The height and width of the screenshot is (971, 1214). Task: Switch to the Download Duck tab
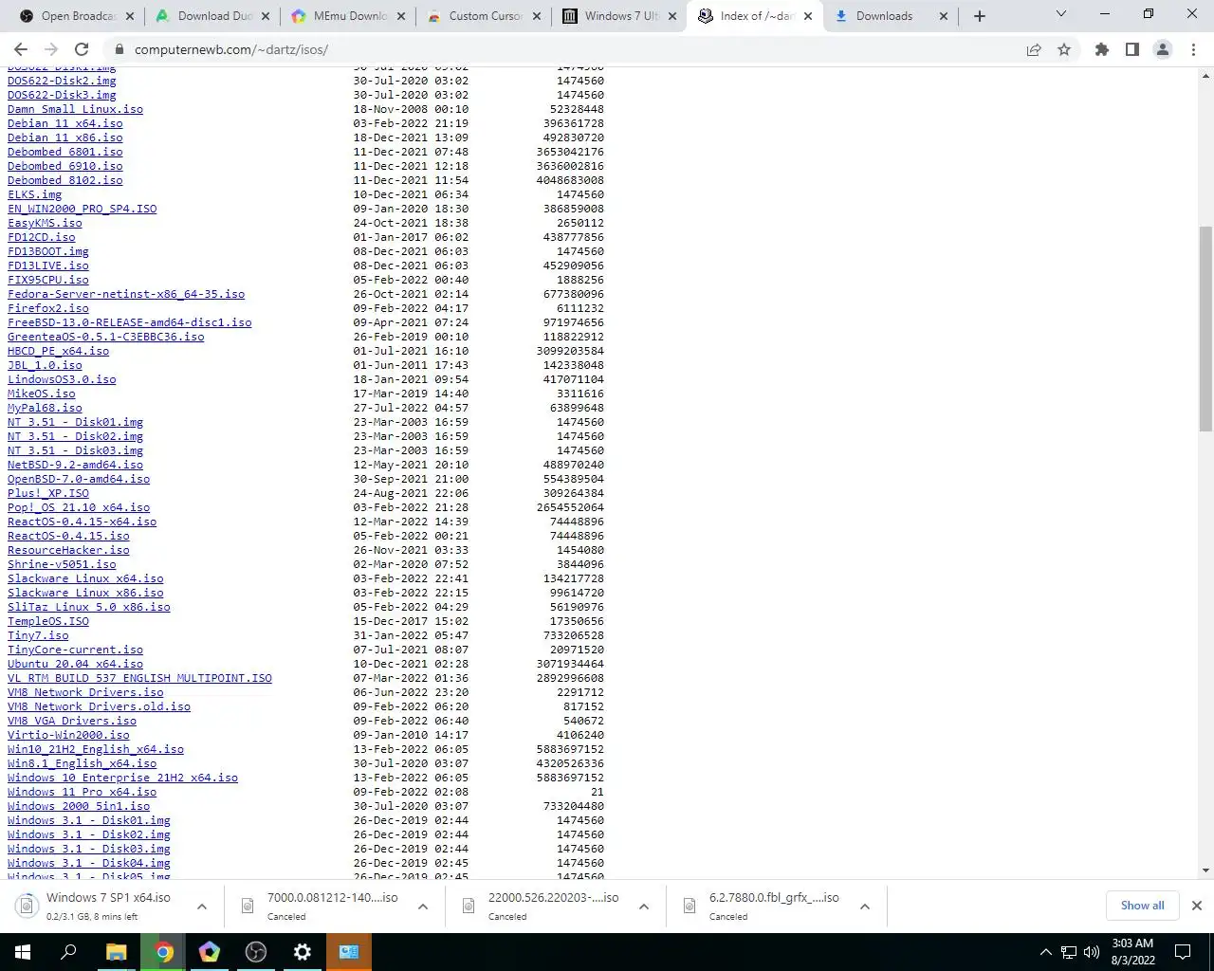pyautogui.click(x=212, y=16)
